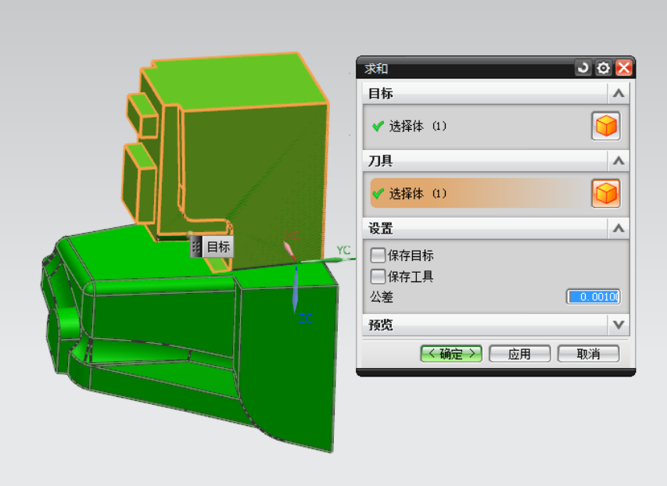The width and height of the screenshot is (667, 486).
Task: Close the 求和 dialog with the red X
Action: [x=624, y=68]
